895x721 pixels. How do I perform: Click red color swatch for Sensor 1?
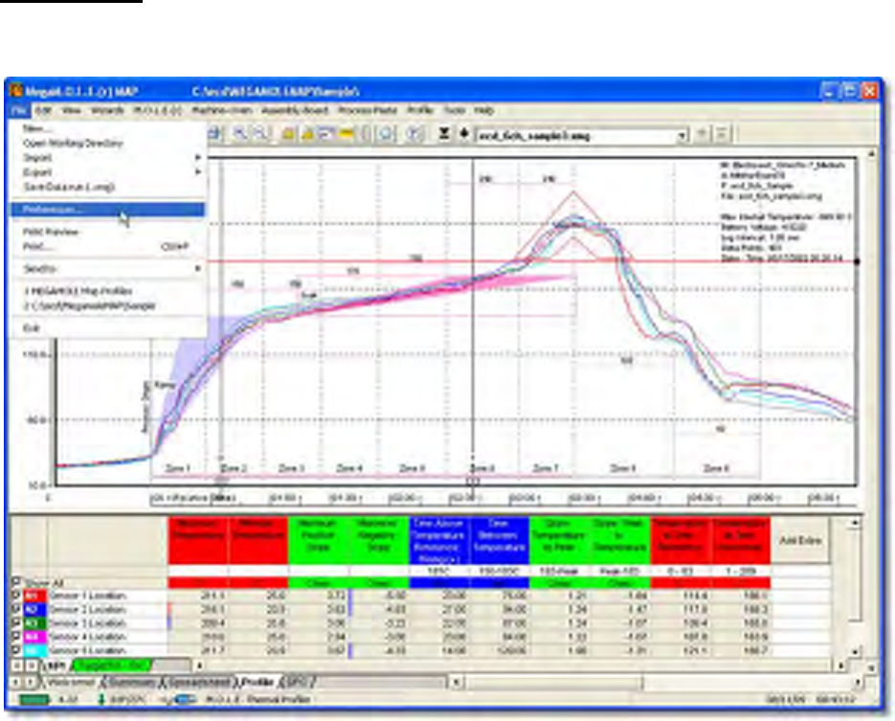coord(34,596)
